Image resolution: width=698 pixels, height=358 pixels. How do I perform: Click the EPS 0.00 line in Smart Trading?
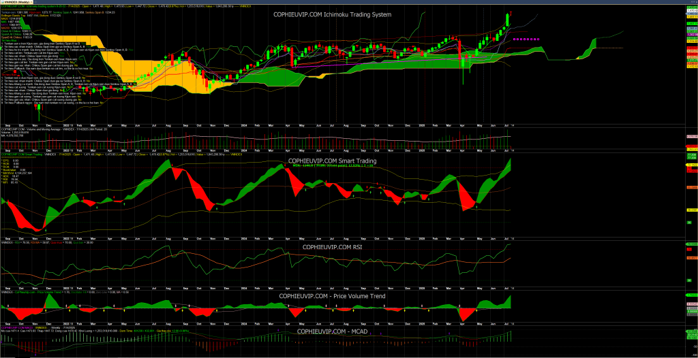coord(10,161)
